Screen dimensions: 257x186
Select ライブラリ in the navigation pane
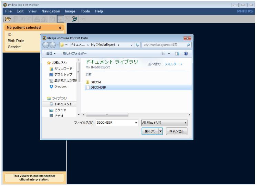(x=59, y=98)
